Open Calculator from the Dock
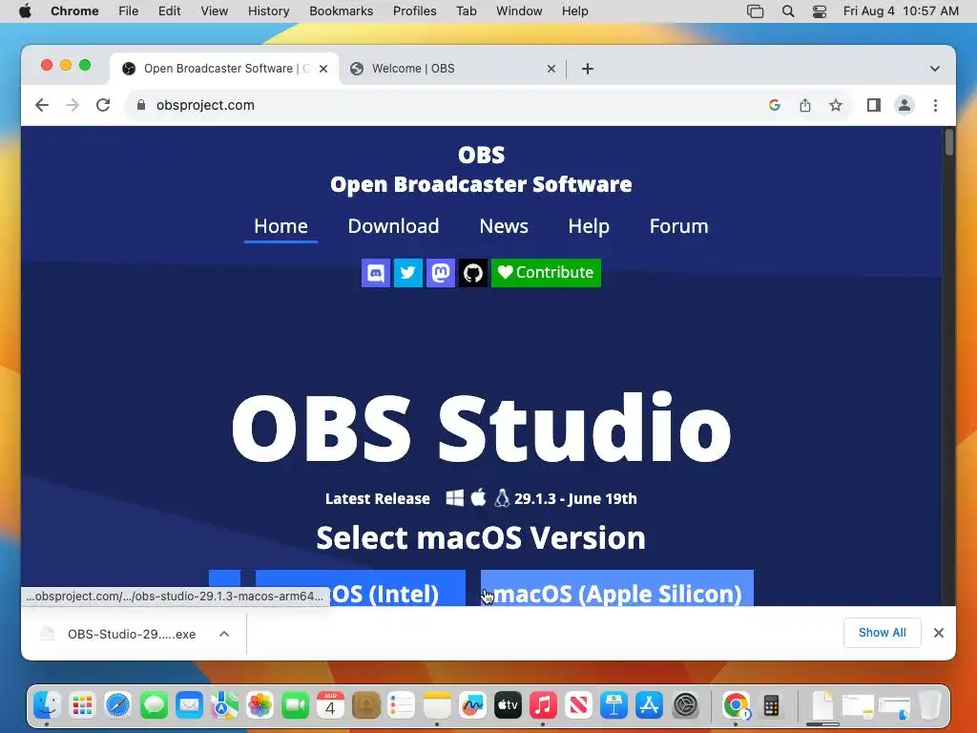Viewport: 977px width, 733px height. tap(771, 705)
